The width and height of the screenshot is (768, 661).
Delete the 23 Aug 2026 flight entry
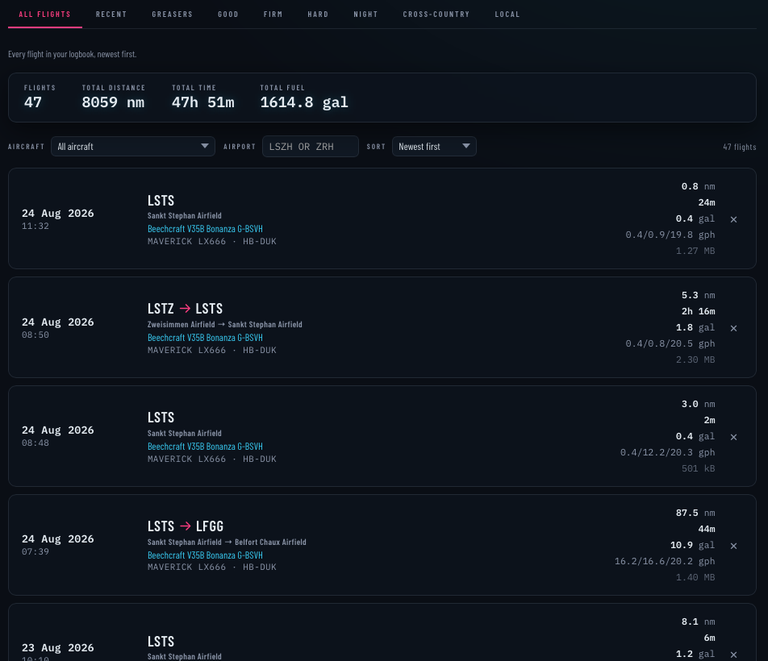(733, 655)
